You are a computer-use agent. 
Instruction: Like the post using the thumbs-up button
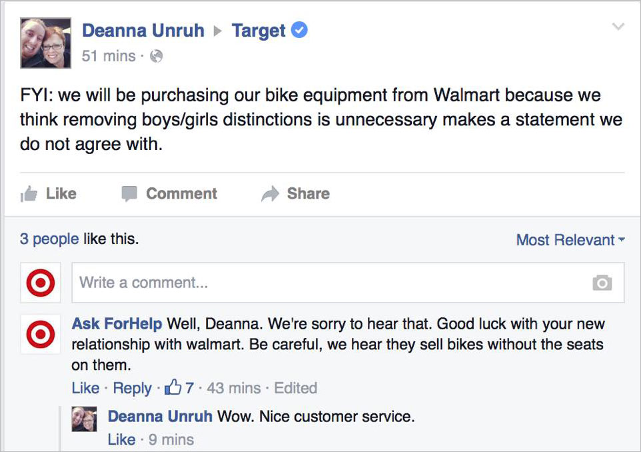[49, 194]
